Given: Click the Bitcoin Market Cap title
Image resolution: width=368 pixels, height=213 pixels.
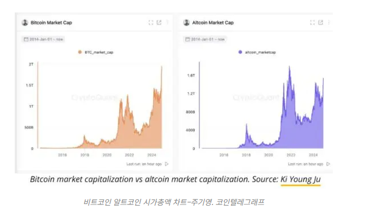Looking at the screenshot, I should click(x=51, y=23).
